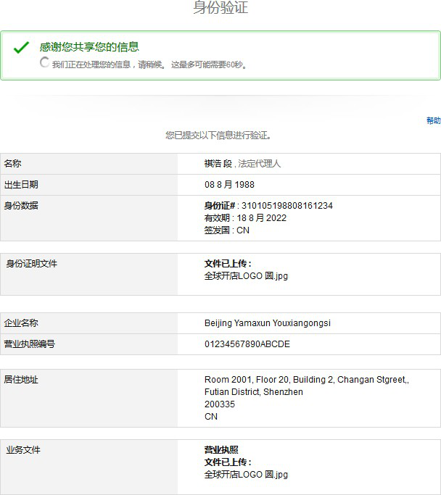Click the 业务文件 label

click(23, 450)
